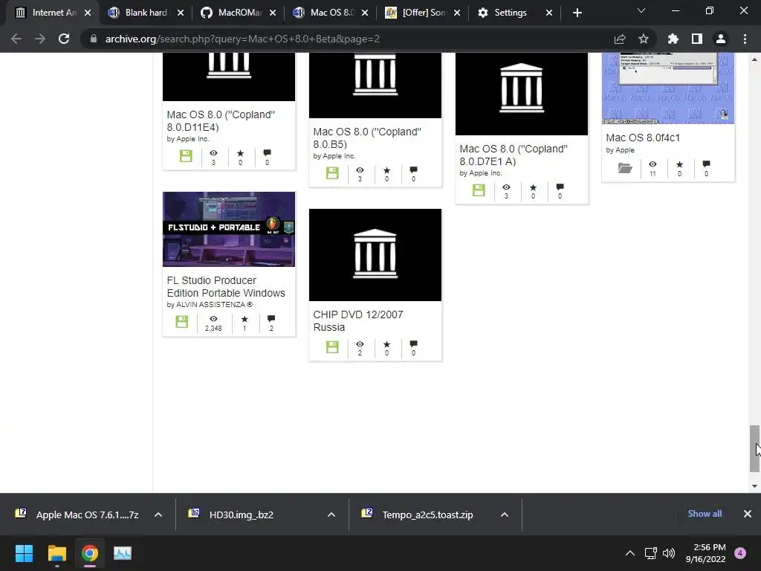Click software floppy icon under CHIP DVD 12/2007
761x571 pixels.
pyautogui.click(x=332, y=346)
